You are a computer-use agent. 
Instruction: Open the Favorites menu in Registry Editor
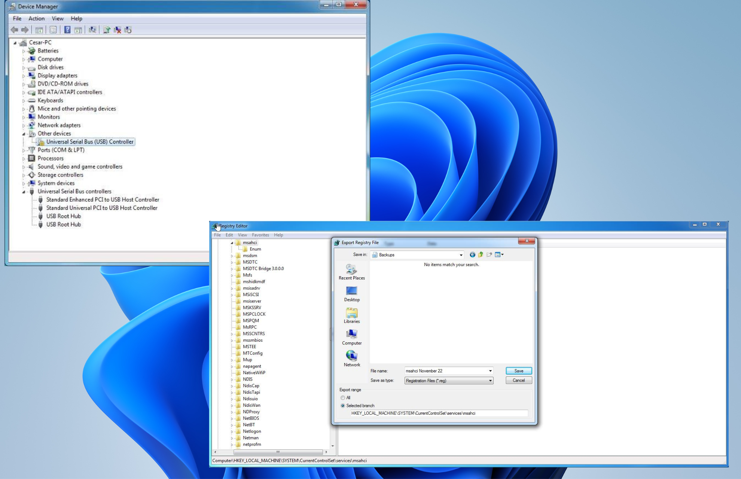[260, 235]
